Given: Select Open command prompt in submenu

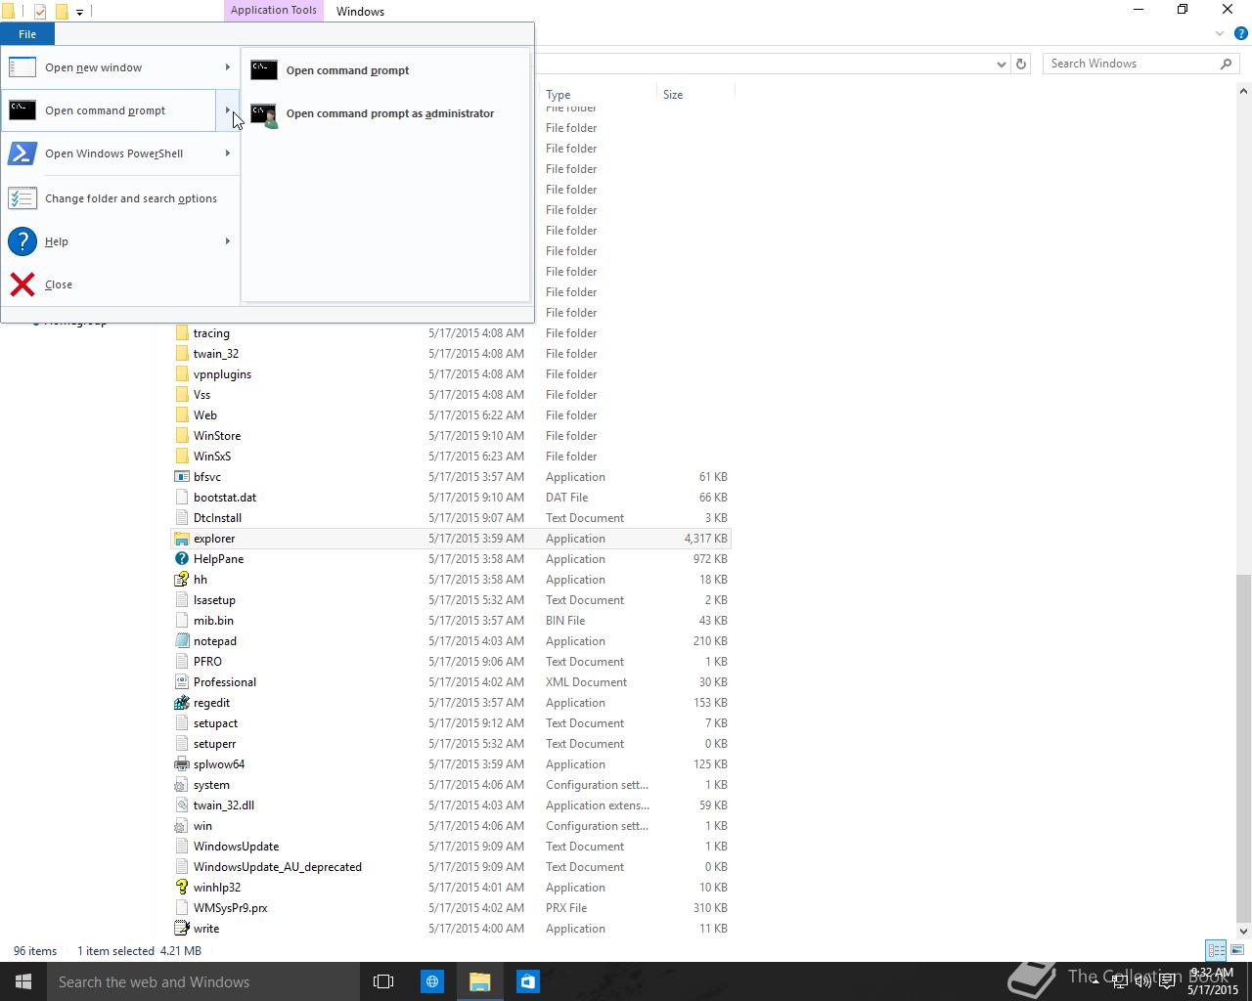Looking at the screenshot, I should pos(385,70).
